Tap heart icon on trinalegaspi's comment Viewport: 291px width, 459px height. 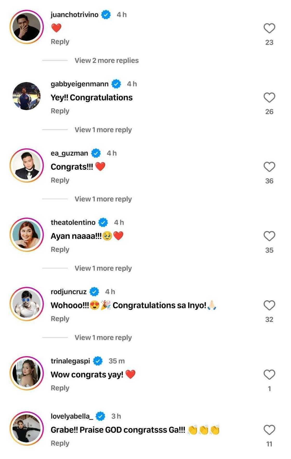[x=269, y=375]
